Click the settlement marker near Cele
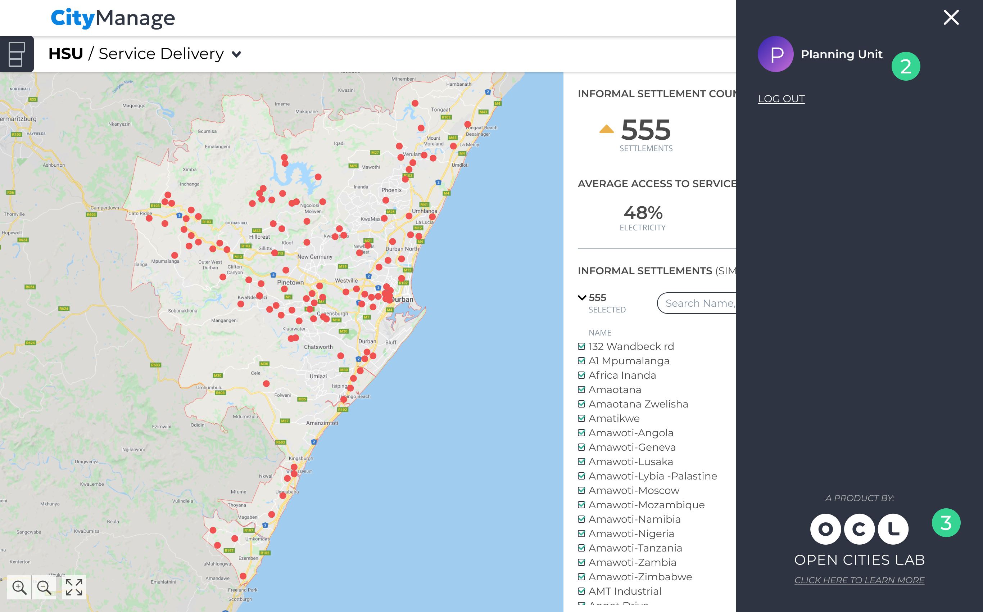 point(266,383)
